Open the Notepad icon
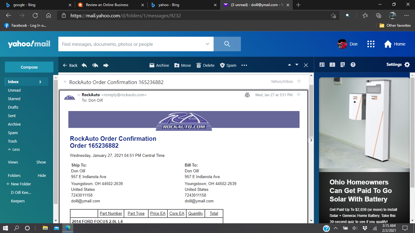 tap(343, 65)
